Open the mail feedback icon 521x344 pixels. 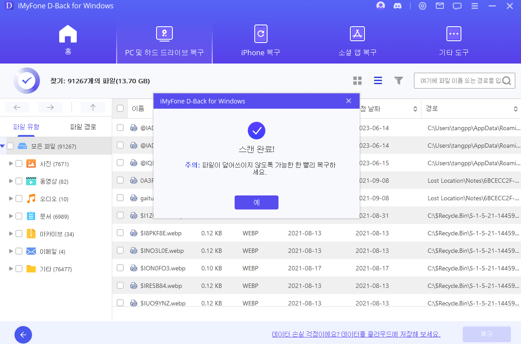440,6
